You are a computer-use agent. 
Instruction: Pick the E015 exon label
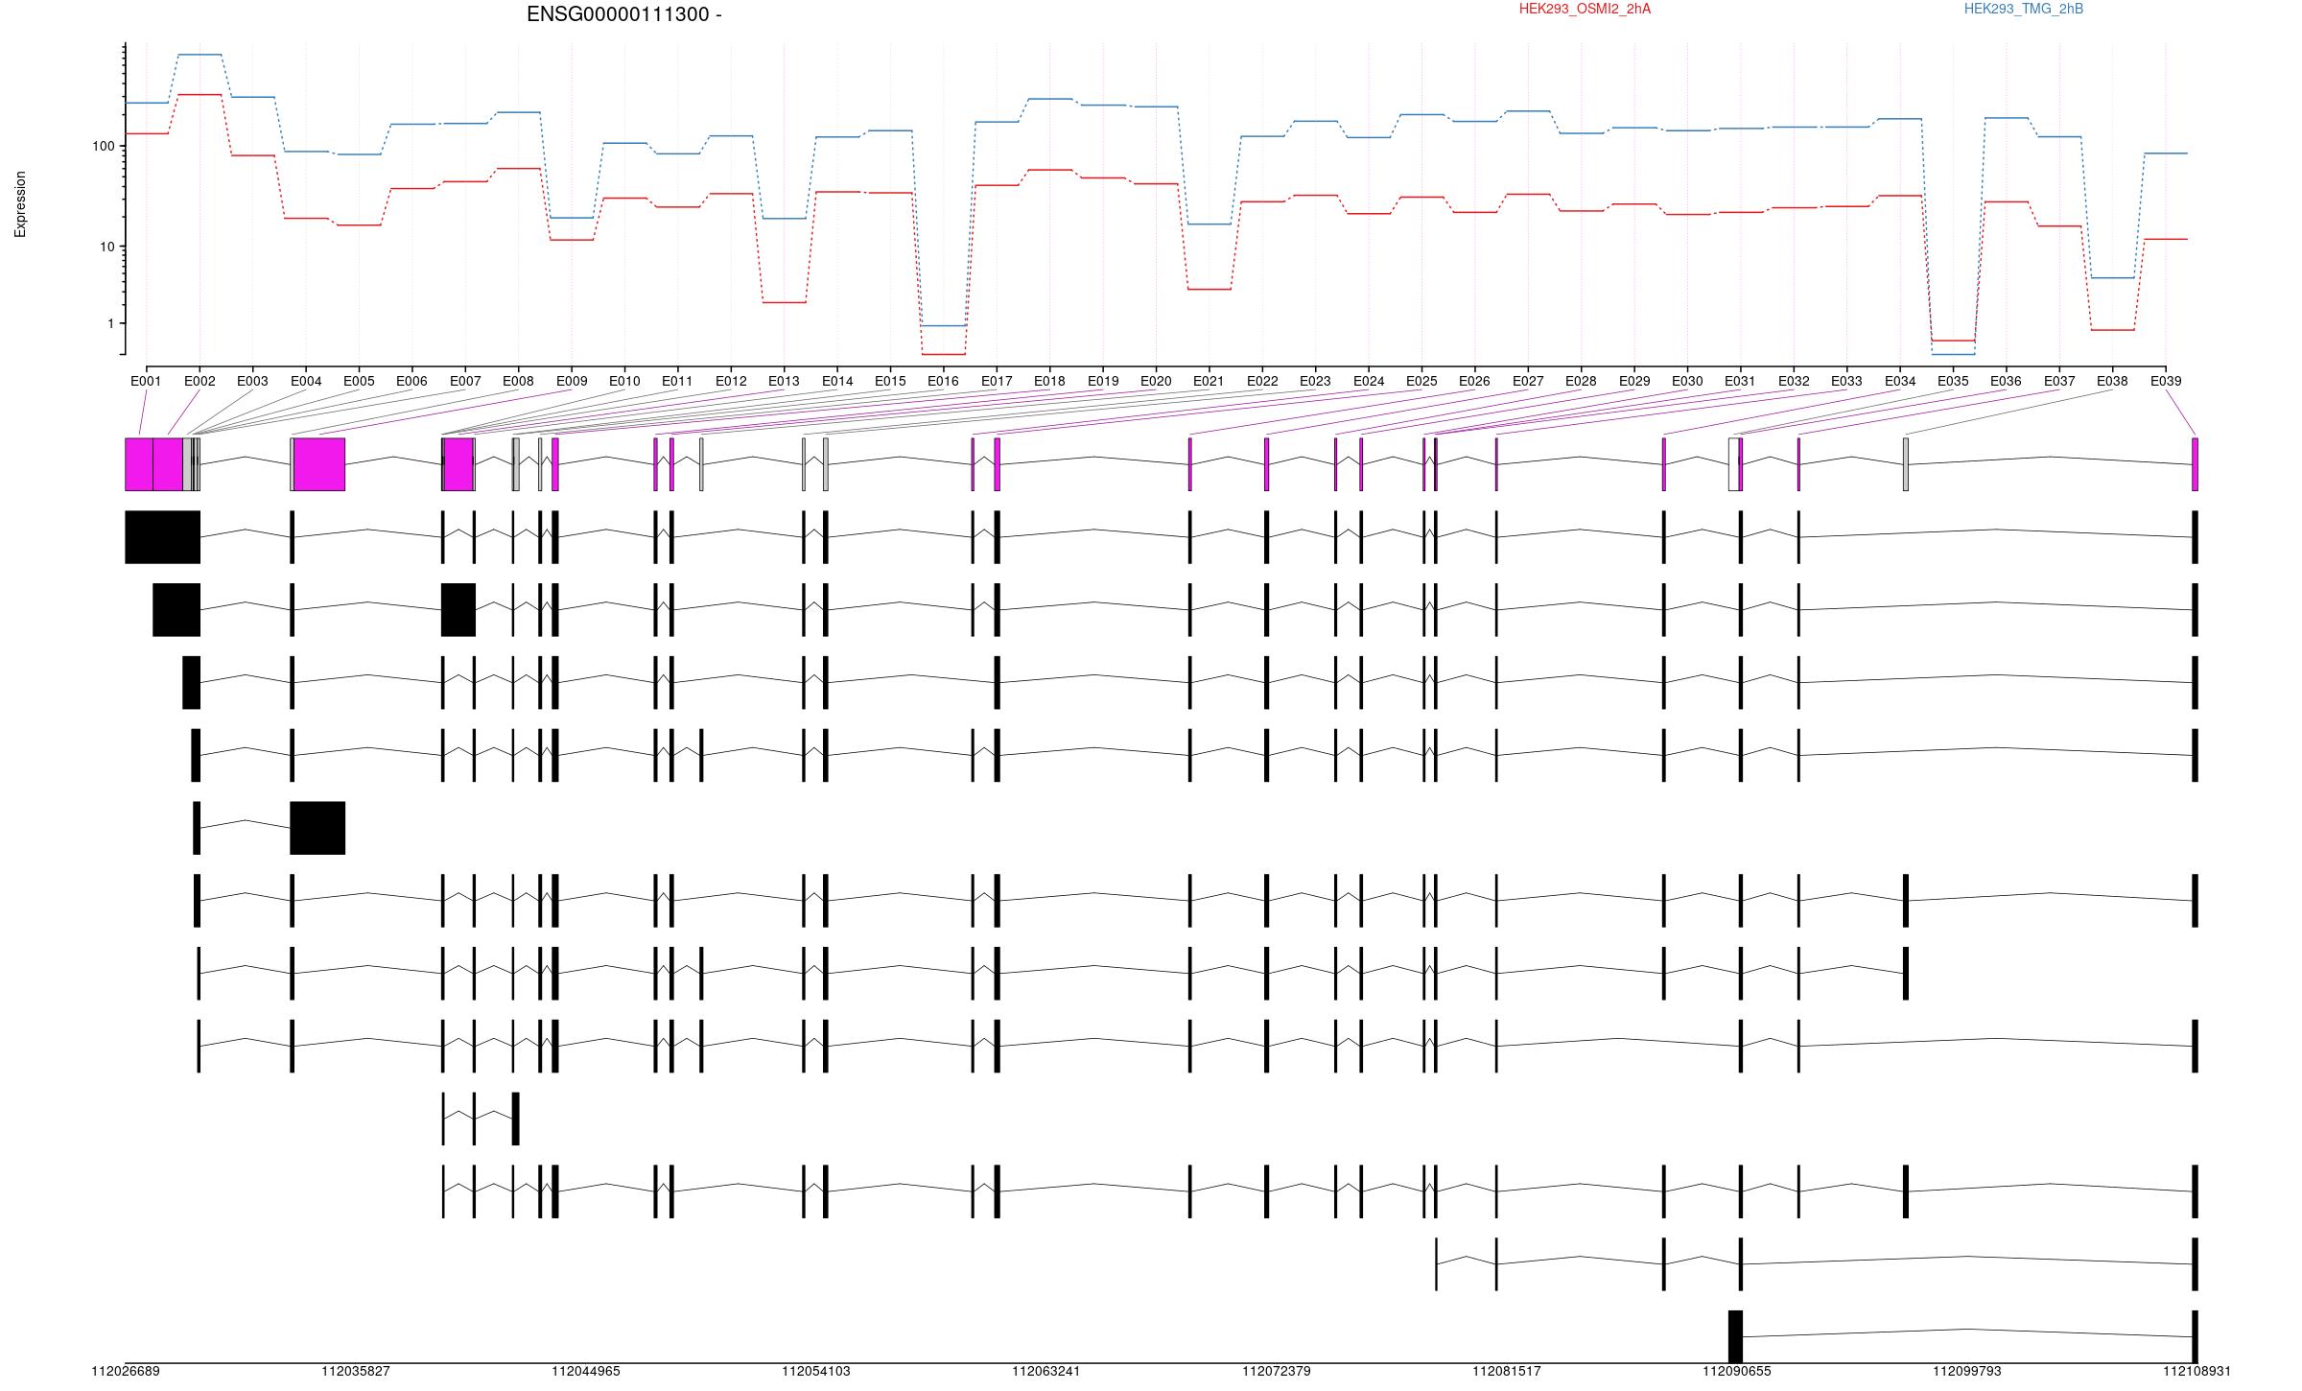click(x=890, y=381)
